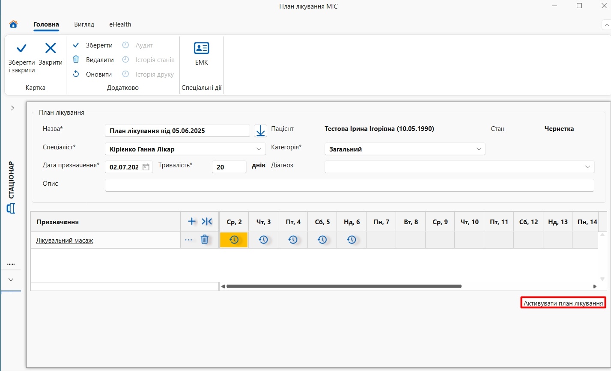Screen dimensions: 611x371
Task: Click the schedule icon under Чт, 3
Action: pos(263,240)
